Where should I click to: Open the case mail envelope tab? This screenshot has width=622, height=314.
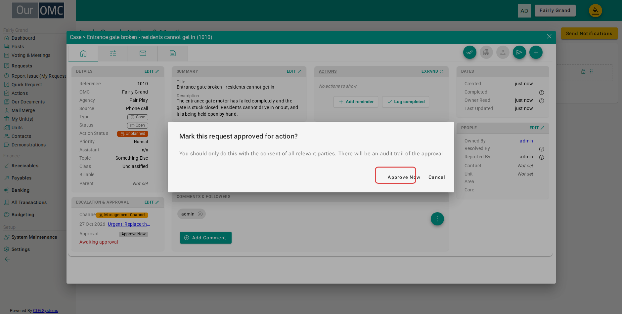point(143,53)
